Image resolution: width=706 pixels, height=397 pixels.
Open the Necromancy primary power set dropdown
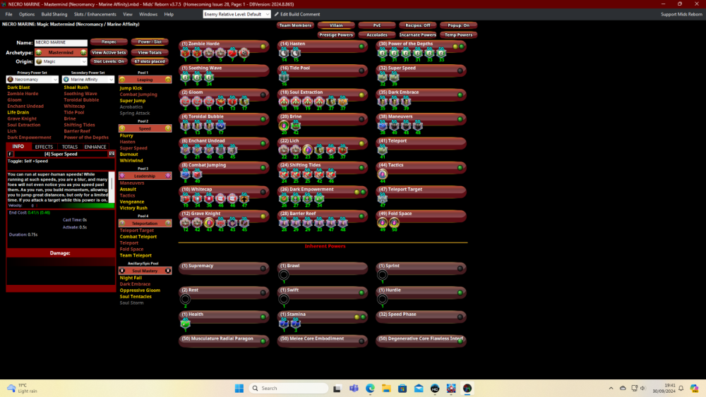[x=32, y=80]
